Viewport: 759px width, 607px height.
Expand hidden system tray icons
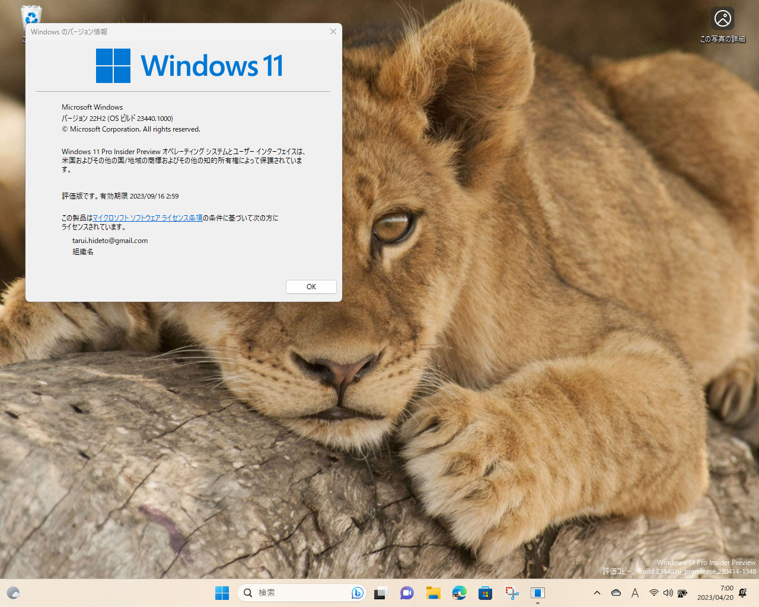tap(597, 593)
